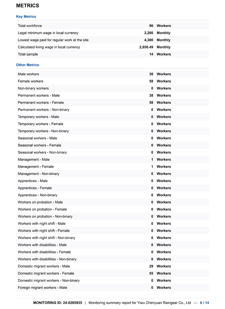The height and width of the screenshot is (309, 225).
Task: Select the Key Metrics section heading
Action: [x=26, y=17]
